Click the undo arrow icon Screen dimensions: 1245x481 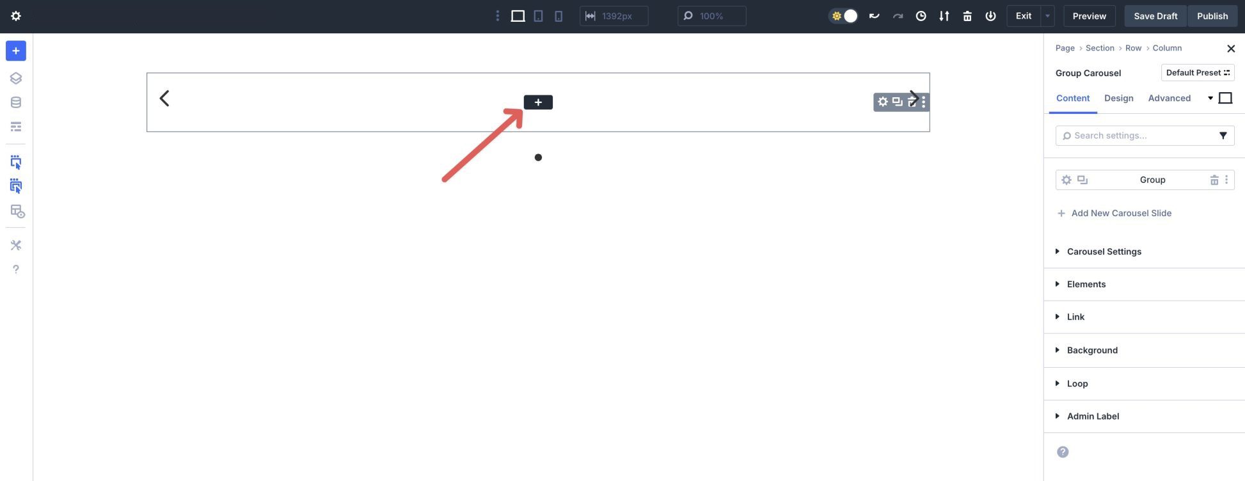click(x=874, y=16)
